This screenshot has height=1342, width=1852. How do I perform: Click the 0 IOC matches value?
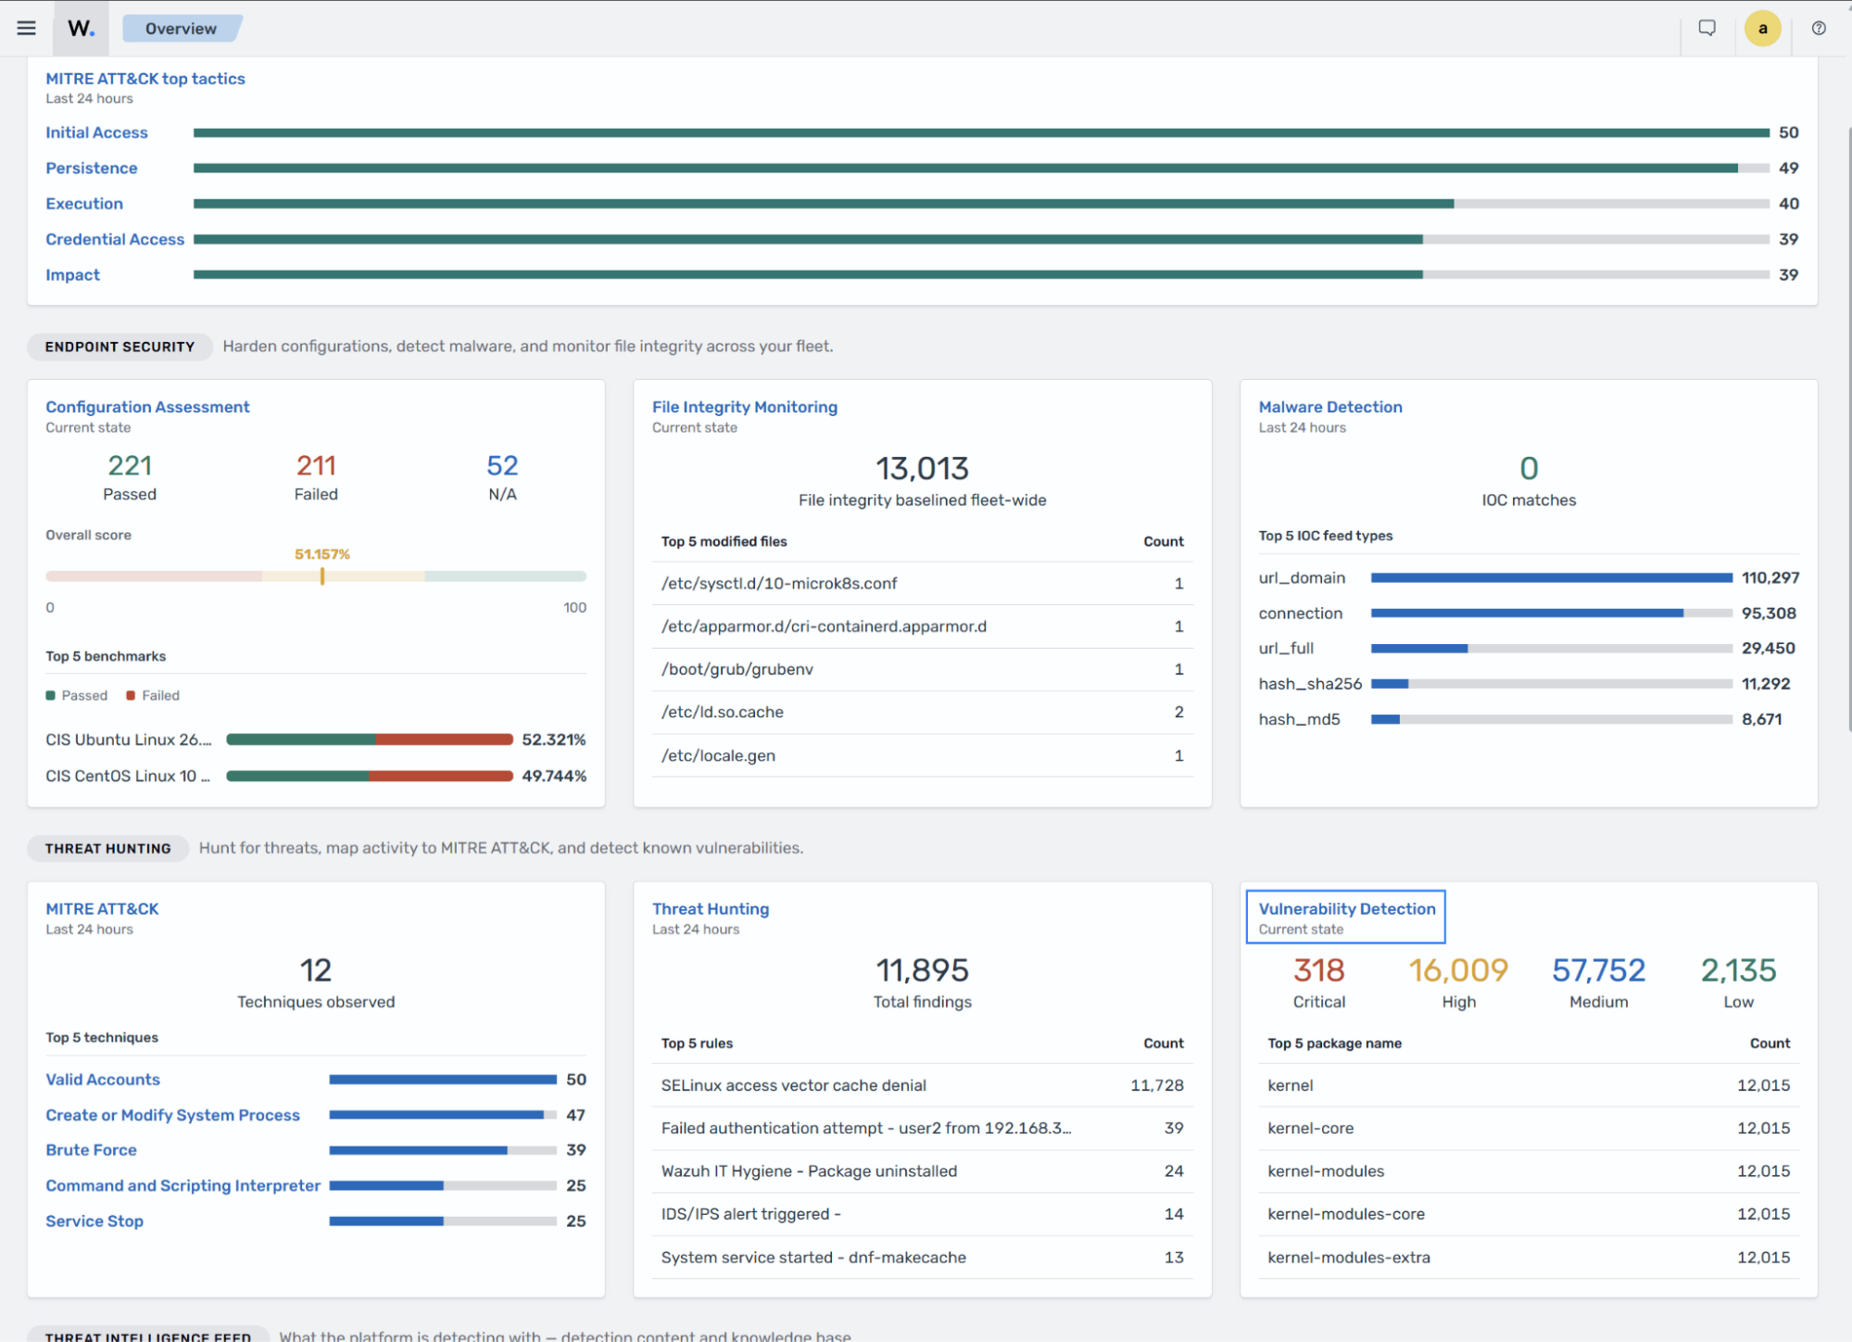pos(1529,469)
